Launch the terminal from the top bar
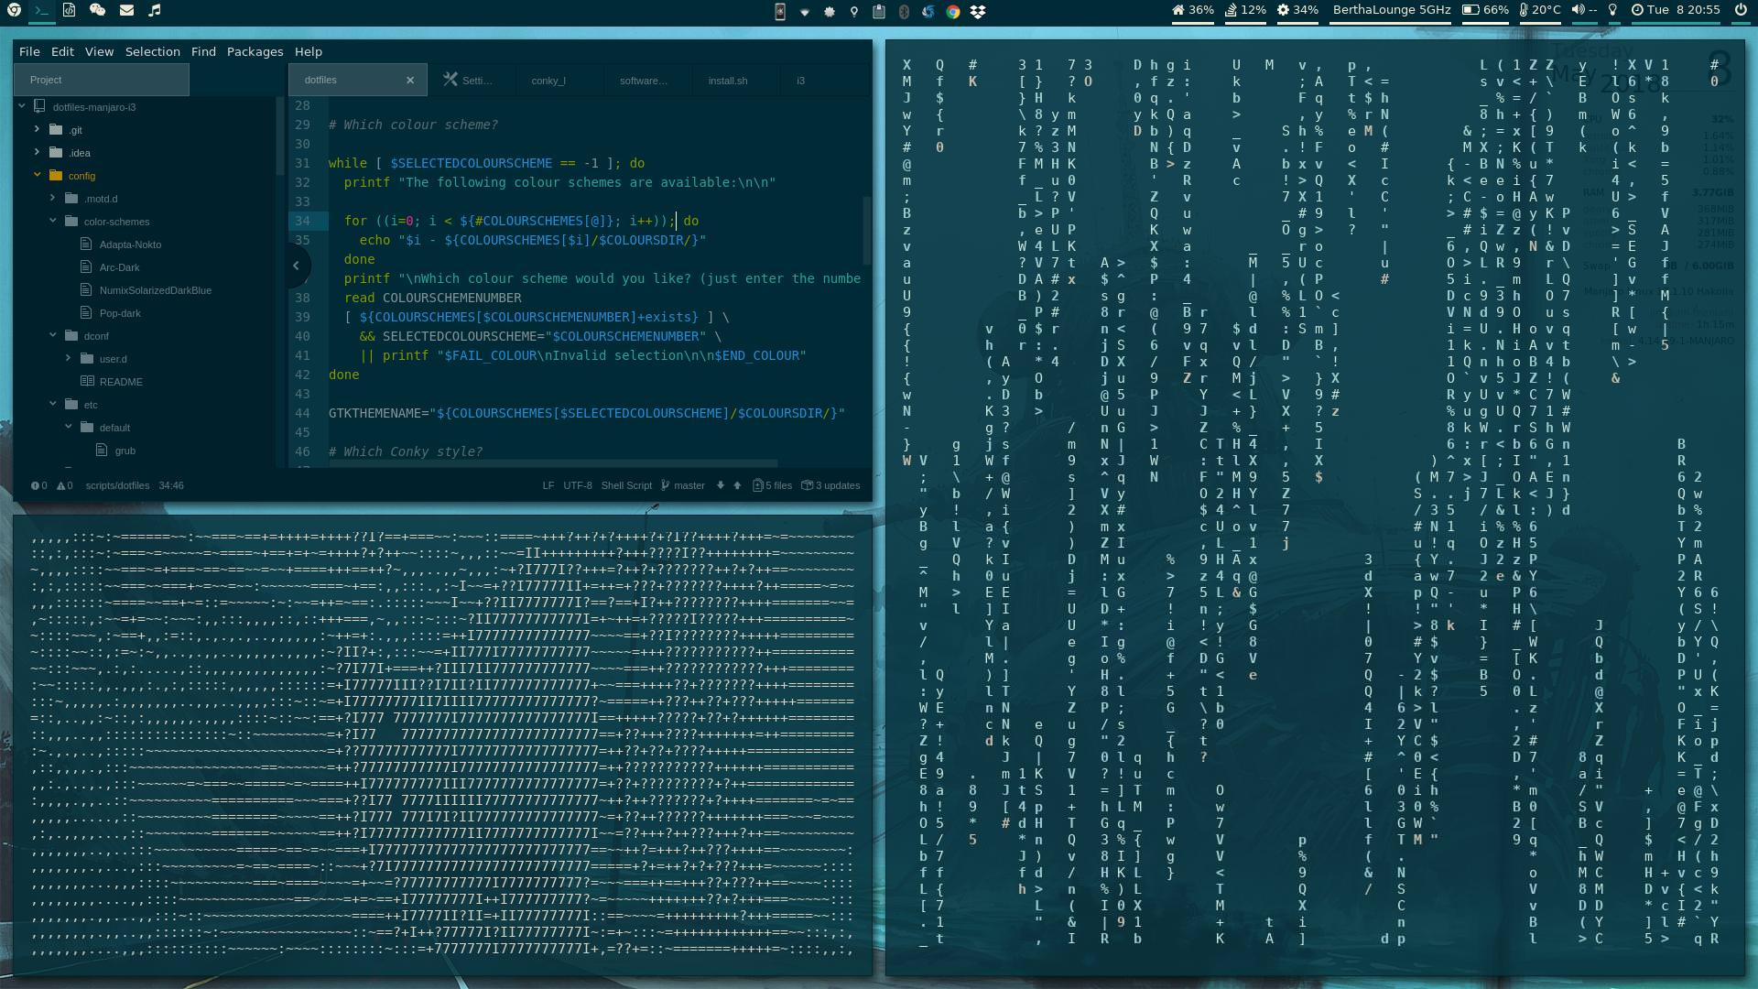This screenshot has width=1758, height=989. (41, 10)
